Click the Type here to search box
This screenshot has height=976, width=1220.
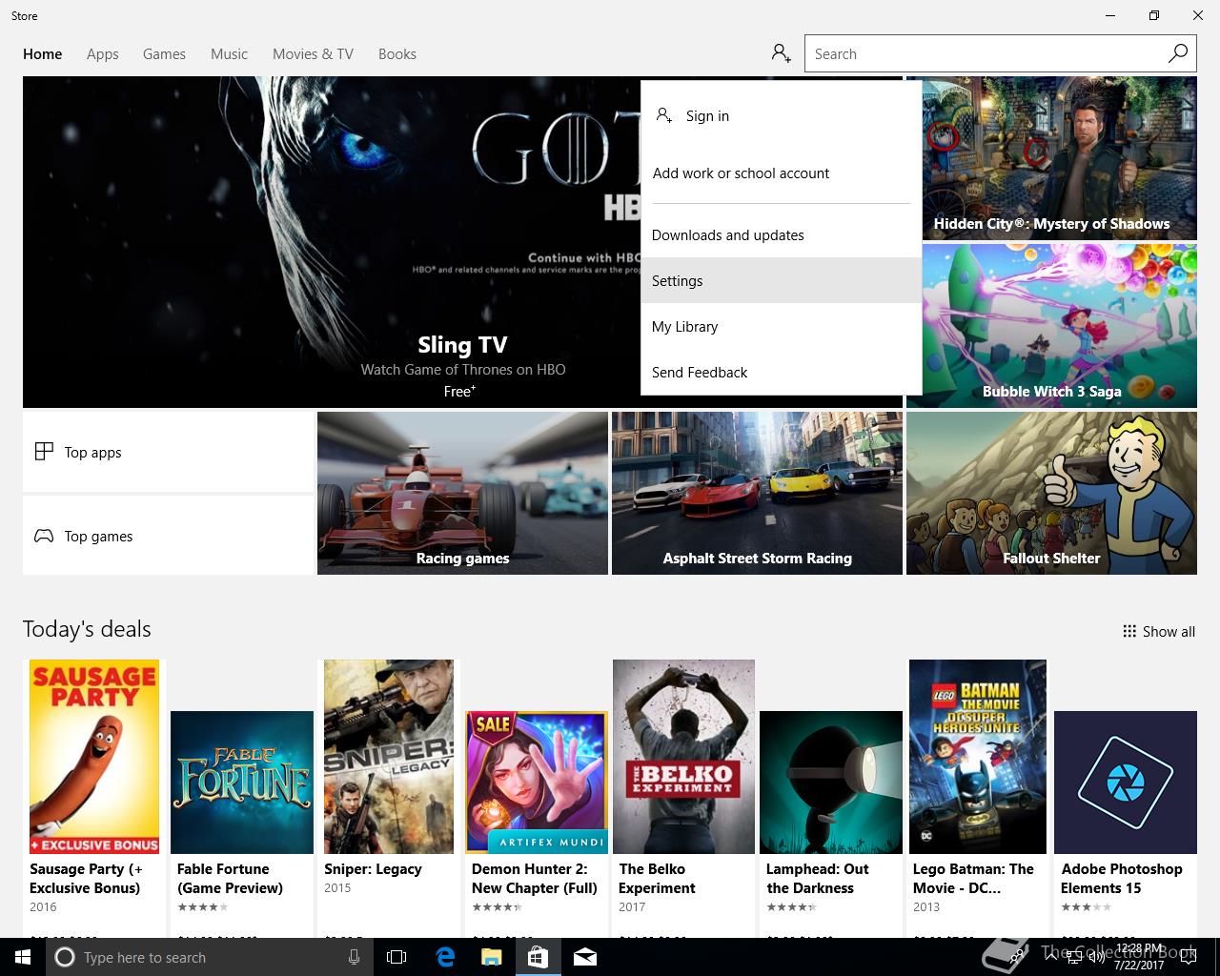click(210, 957)
